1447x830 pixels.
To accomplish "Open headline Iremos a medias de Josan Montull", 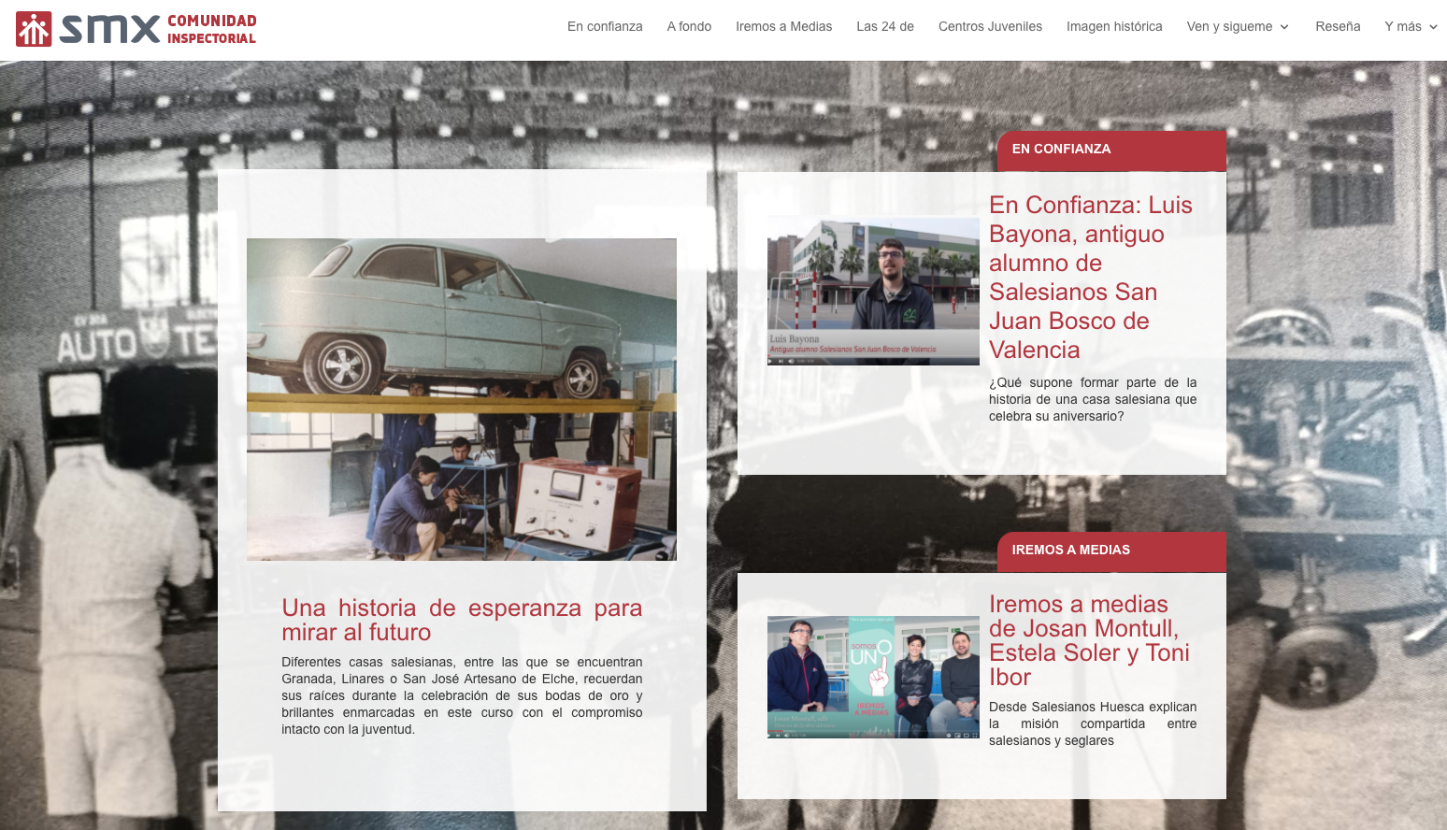I will point(1089,640).
